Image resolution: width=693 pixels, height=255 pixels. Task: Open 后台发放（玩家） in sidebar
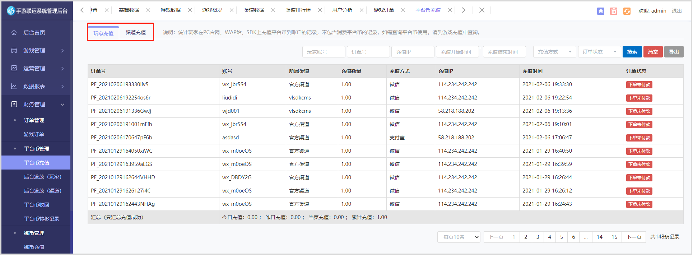point(43,177)
